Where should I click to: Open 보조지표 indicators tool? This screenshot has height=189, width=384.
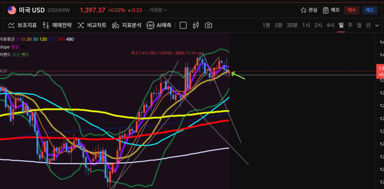[22, 25]
